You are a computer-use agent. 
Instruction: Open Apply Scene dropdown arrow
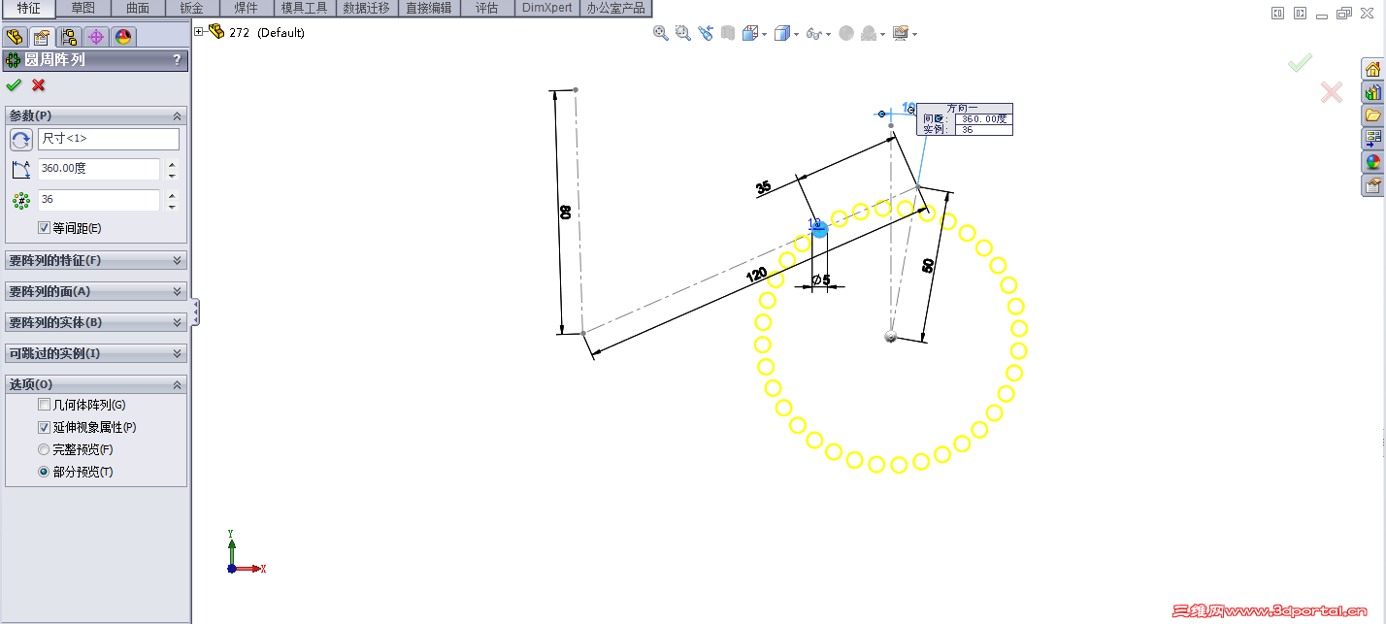pyautogui.click(x=883, y=34)
